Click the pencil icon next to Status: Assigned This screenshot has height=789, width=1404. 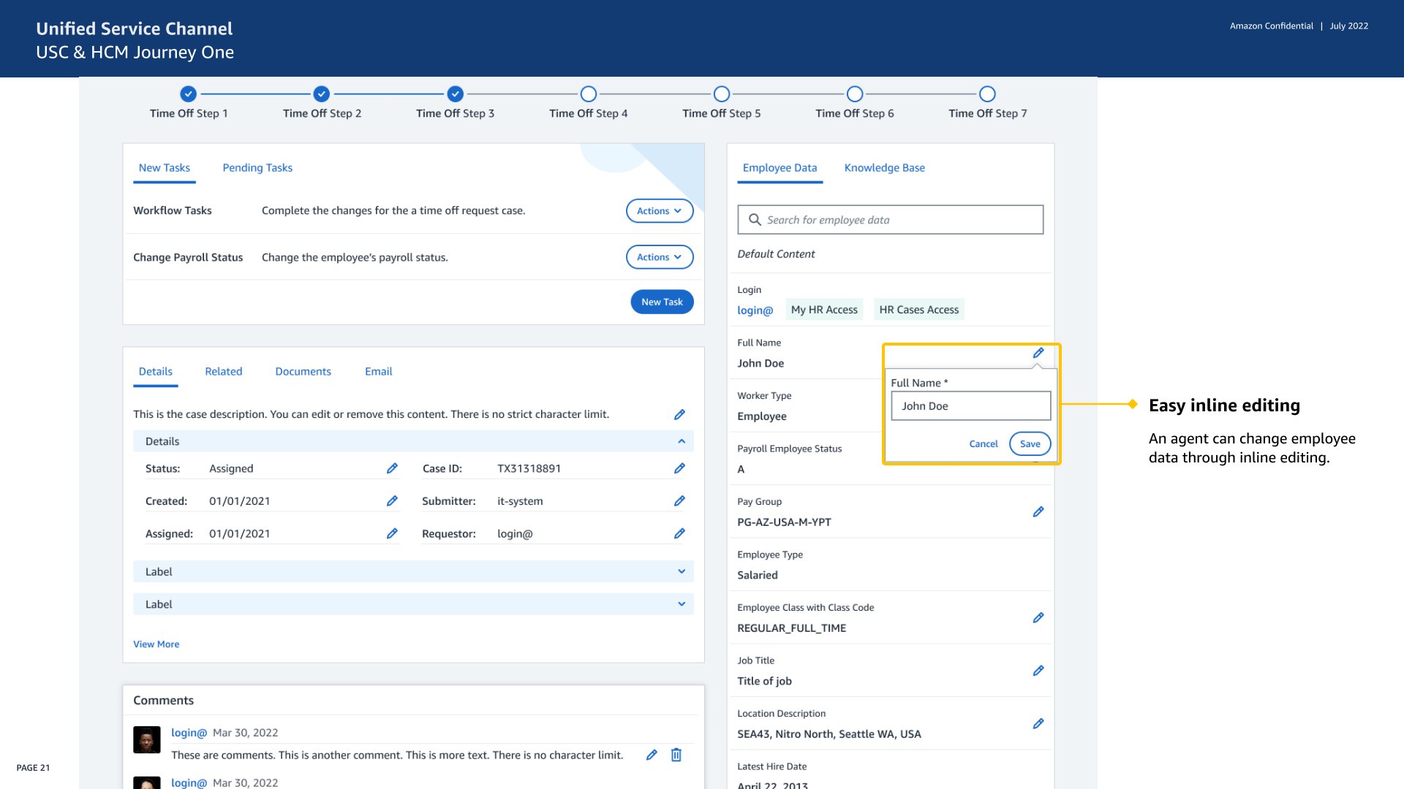[x=392, y=468]
